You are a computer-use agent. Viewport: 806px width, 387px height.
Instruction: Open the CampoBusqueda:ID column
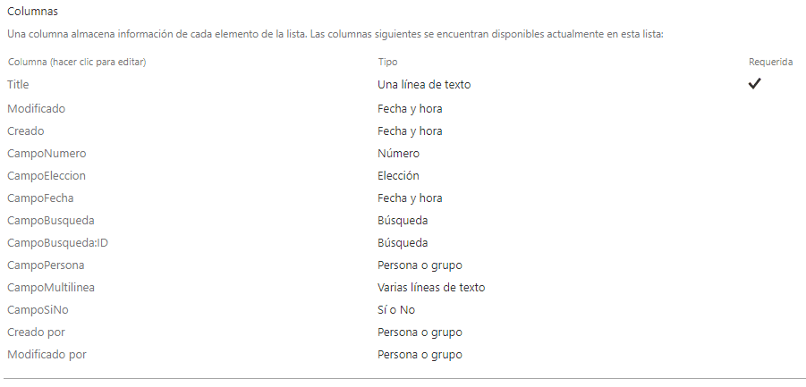click(x=57, y=243)
